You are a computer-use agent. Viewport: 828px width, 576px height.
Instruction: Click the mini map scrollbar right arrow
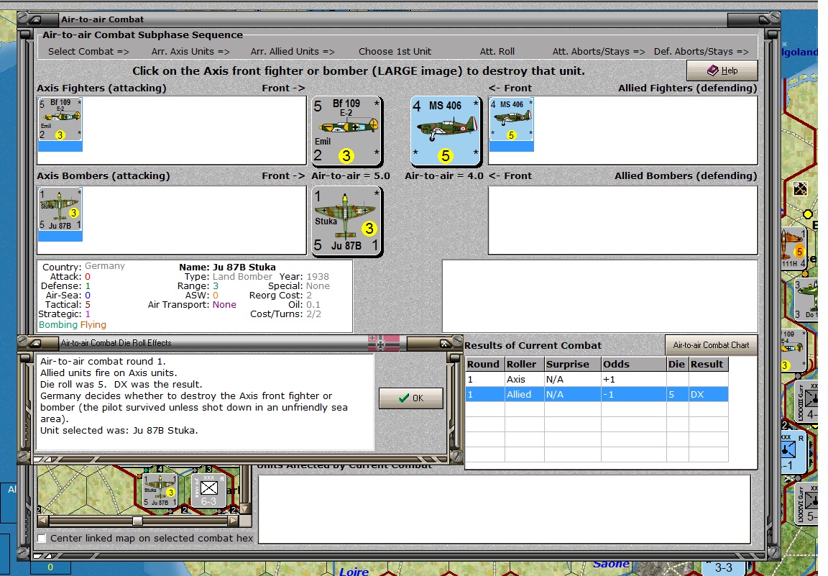(x=233, y=521)
